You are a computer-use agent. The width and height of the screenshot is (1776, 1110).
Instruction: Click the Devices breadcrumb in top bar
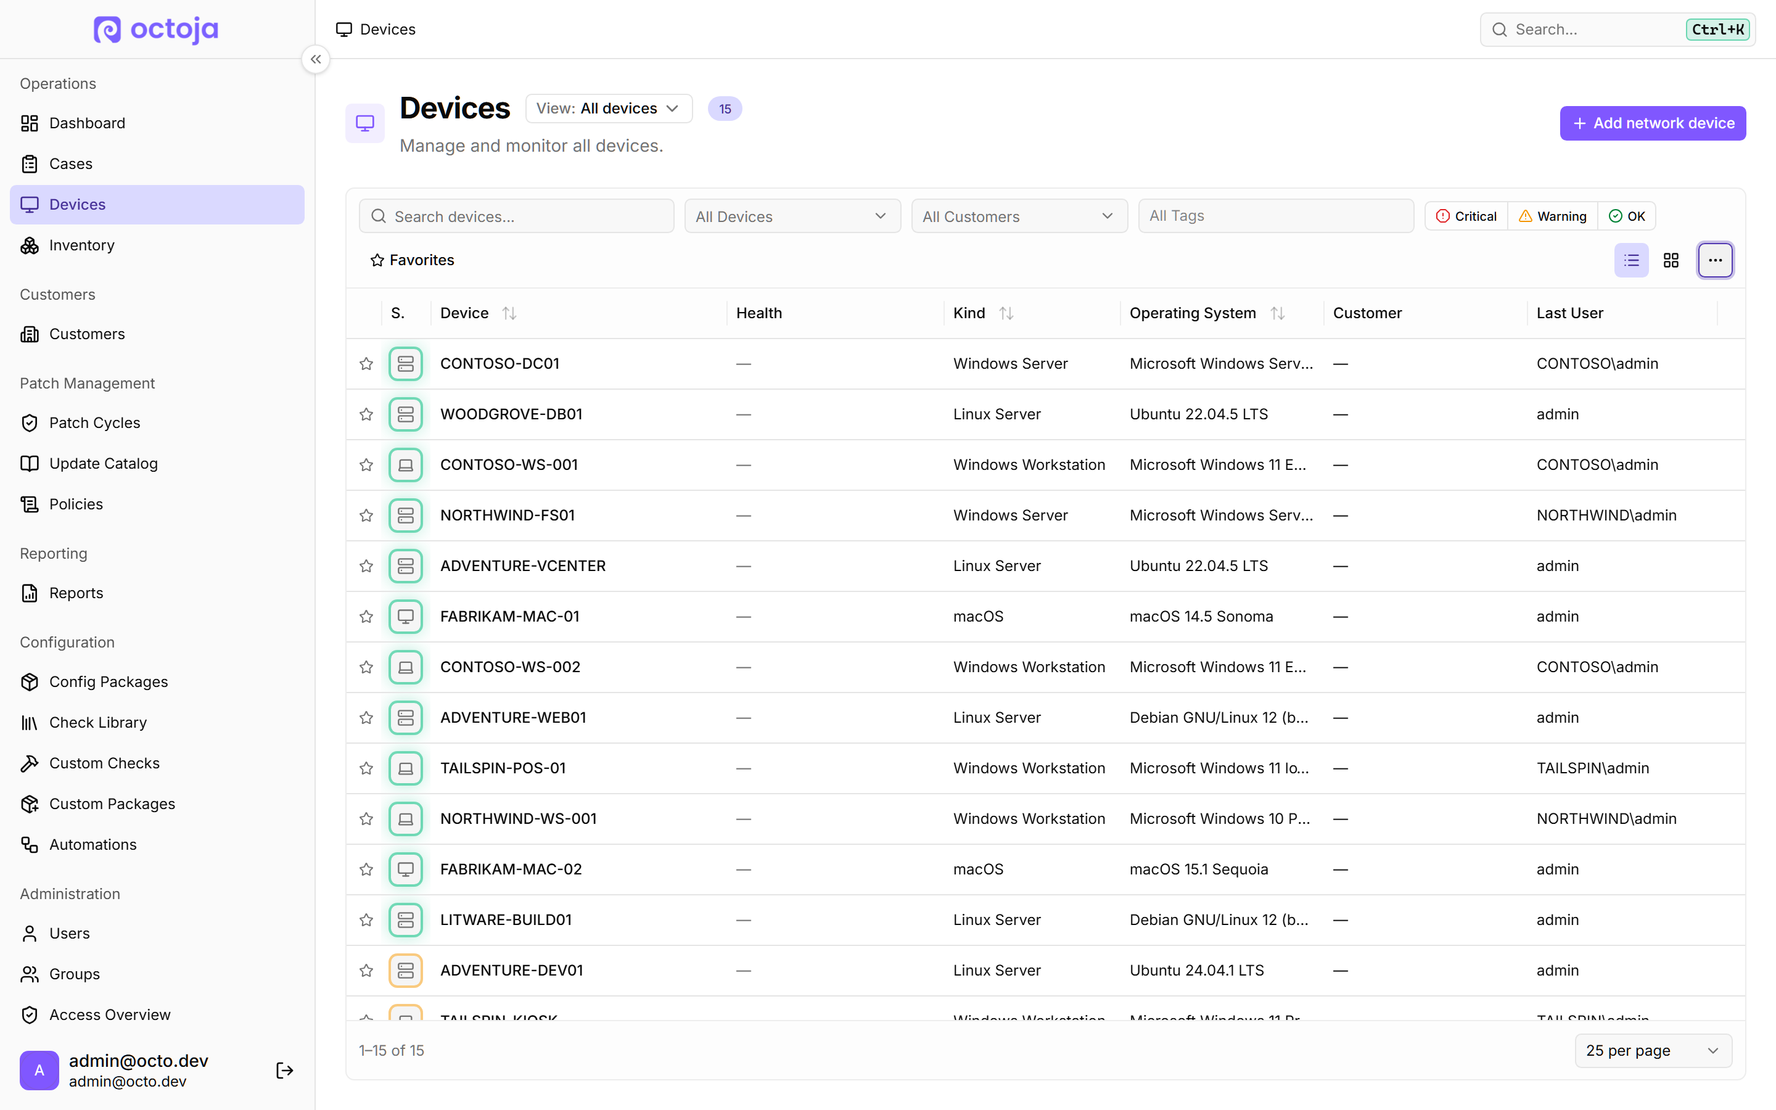pyautogui.click(x=376, y=30)
